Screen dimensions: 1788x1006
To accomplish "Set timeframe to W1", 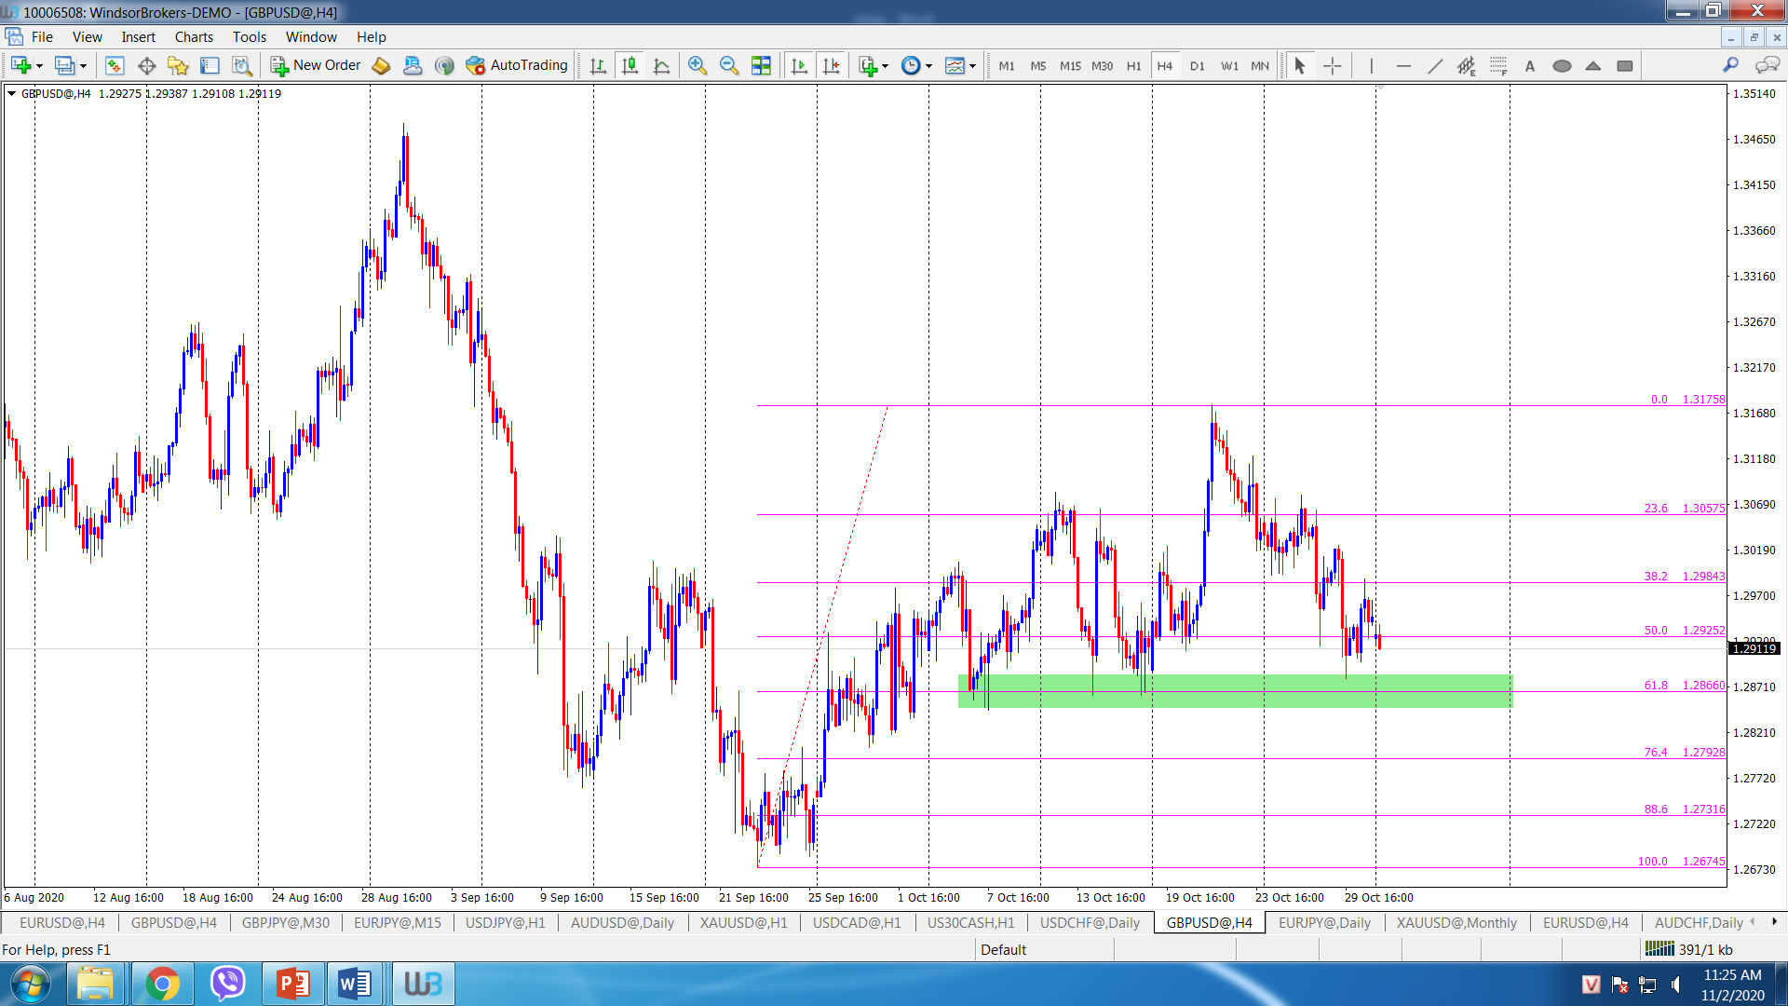I will pyautogui.click(x=1229, y=66).
